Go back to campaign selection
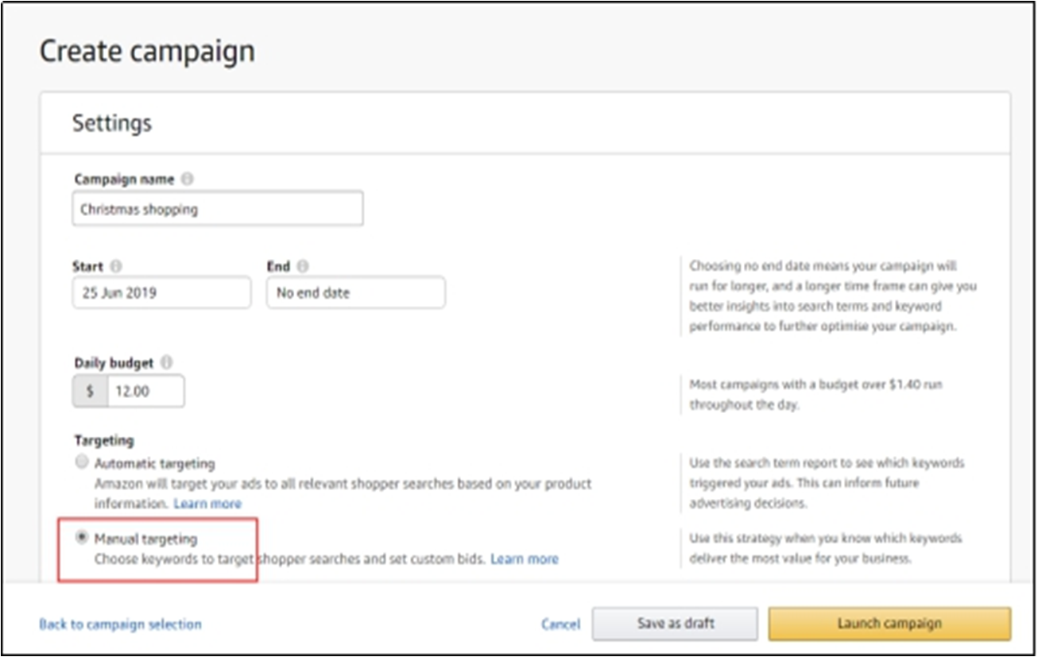 tap(120, 624)
